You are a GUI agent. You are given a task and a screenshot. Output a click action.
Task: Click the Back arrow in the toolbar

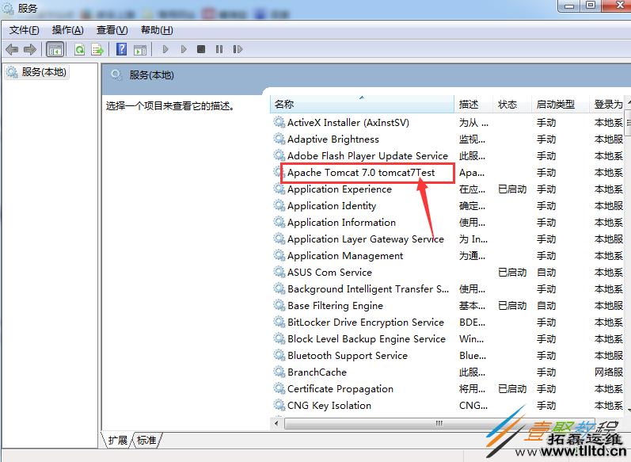(x=12, y=49)
